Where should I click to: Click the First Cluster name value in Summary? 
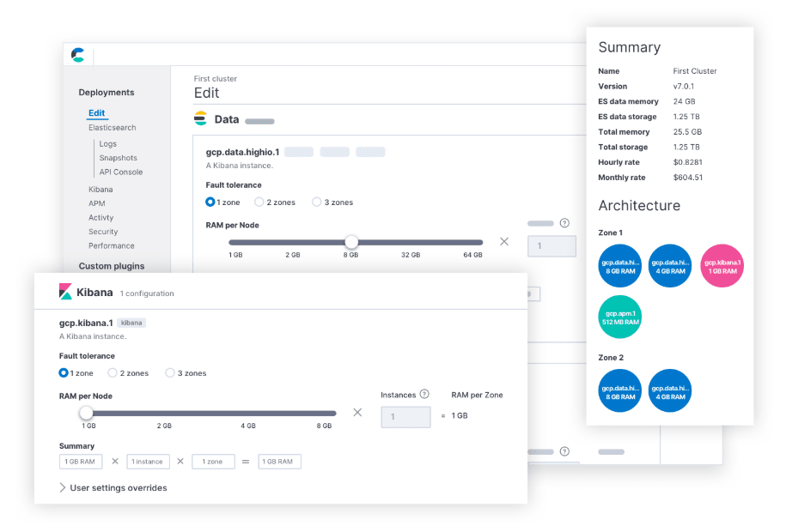695,71
